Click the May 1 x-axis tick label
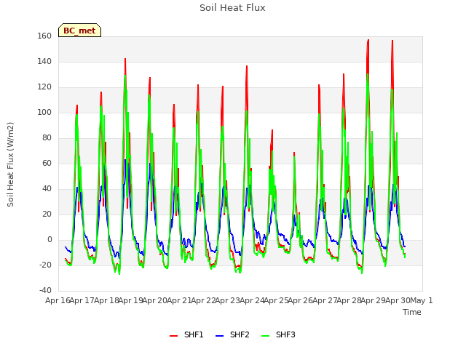The width and height of the screenshot is (466, 349). (421, 300)
